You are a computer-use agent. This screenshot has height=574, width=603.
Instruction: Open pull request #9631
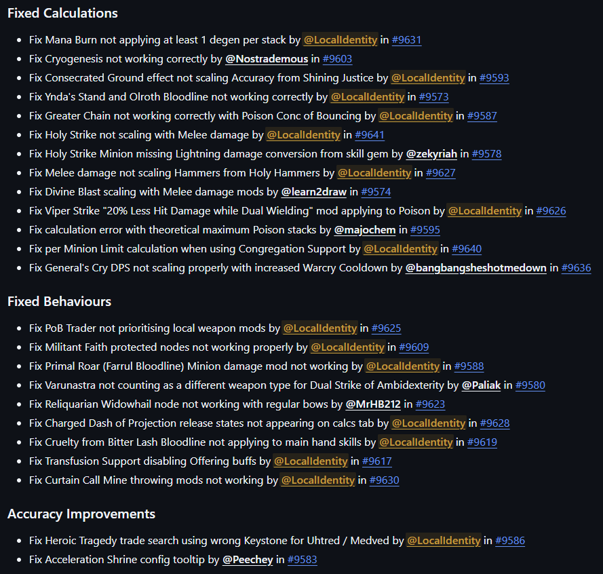(x=406, y=40)
